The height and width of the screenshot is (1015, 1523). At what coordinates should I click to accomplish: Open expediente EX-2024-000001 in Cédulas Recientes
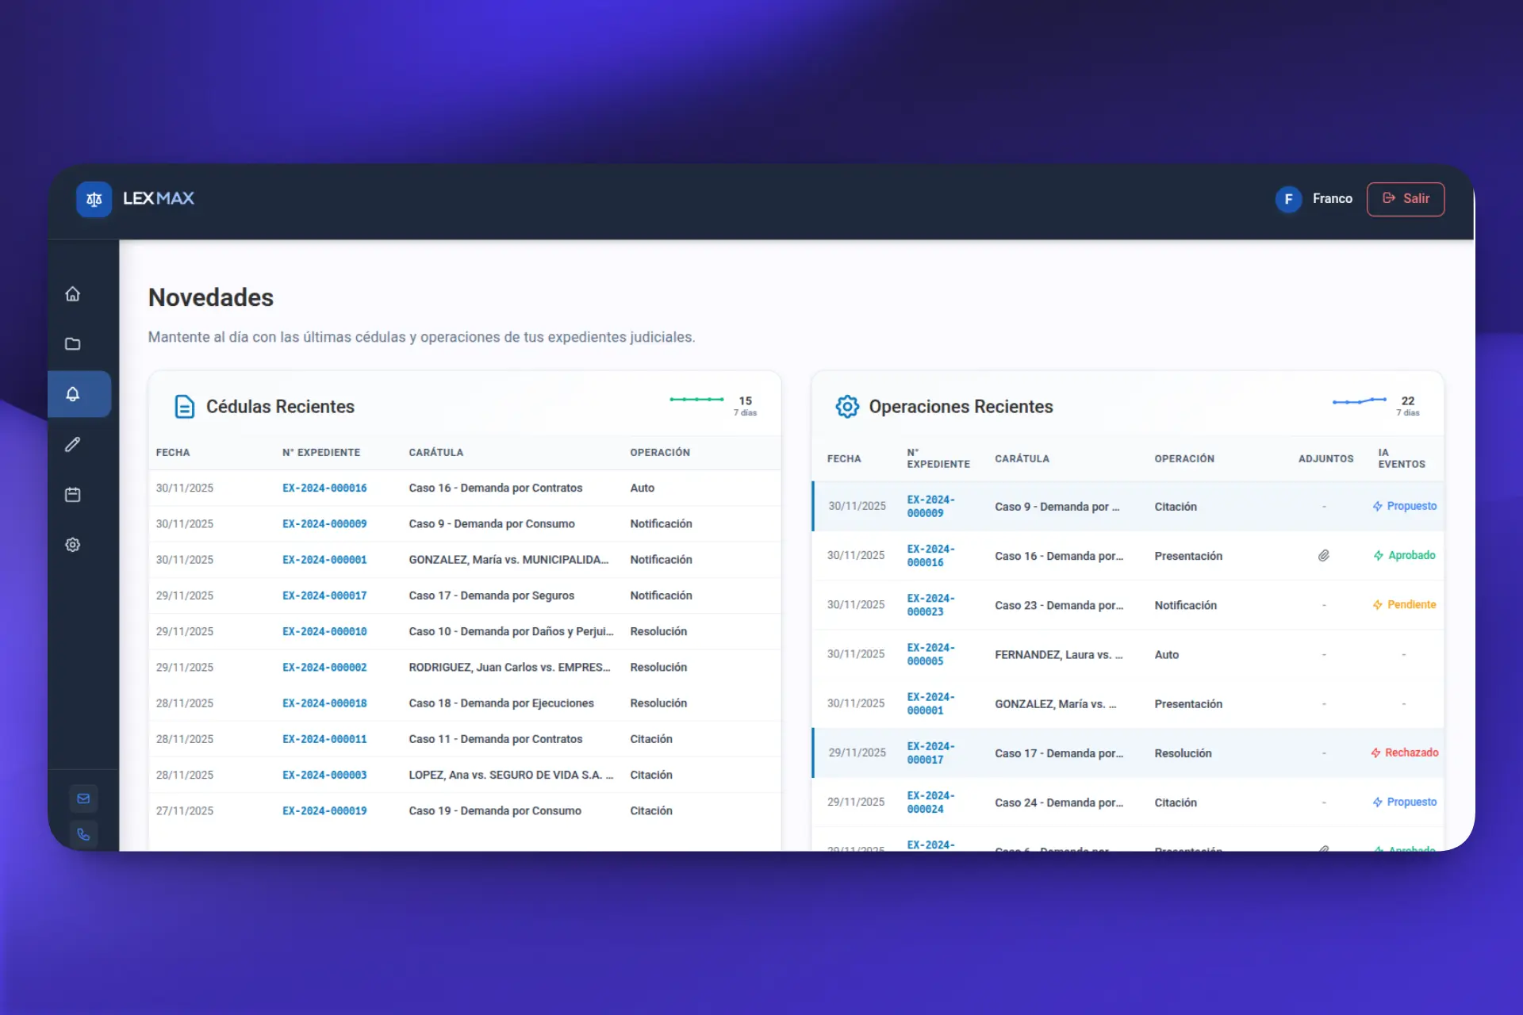[x=324, y=560]
